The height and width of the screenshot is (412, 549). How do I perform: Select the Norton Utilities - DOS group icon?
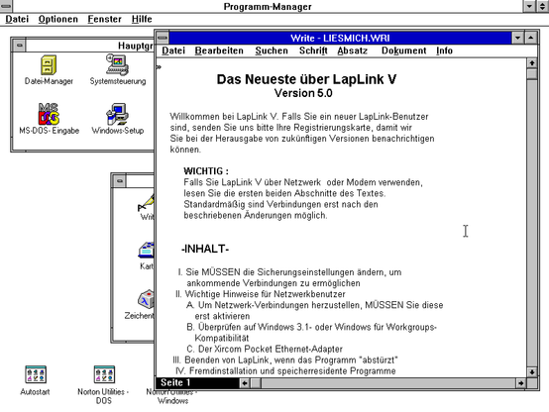[104, 374]
